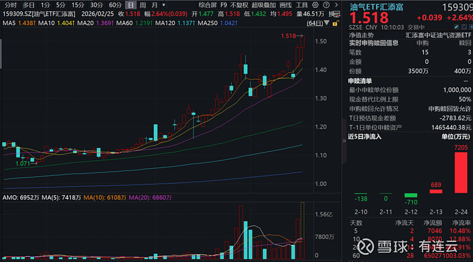This screenshot has width=473, height=262.
Task: Switch to the 周 weekly K-line tab
Action: 142,5
